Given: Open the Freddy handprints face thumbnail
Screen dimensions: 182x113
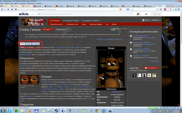Looking at the screenshot, I should pos(30,80).
